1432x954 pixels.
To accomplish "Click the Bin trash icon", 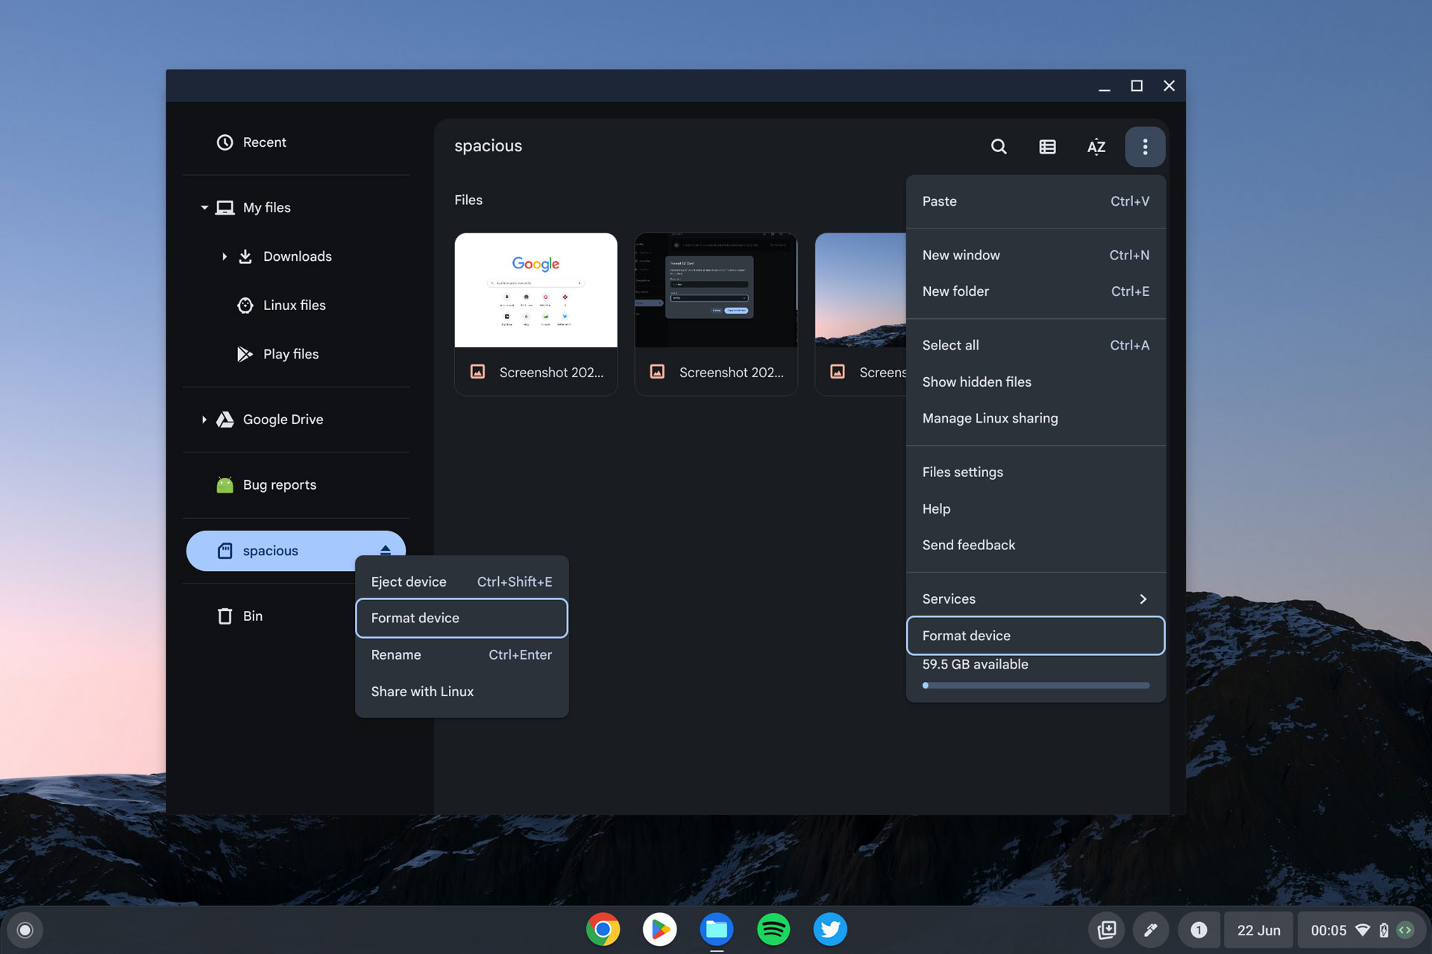I will (x=224, y=616).
